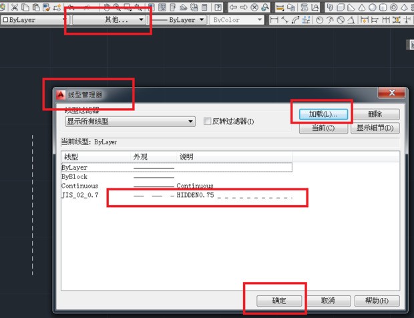Image resolution: width=414 pixels, height=318 pixels.
Task: Open the Help question-mark icon
Action: coord(218,7)
